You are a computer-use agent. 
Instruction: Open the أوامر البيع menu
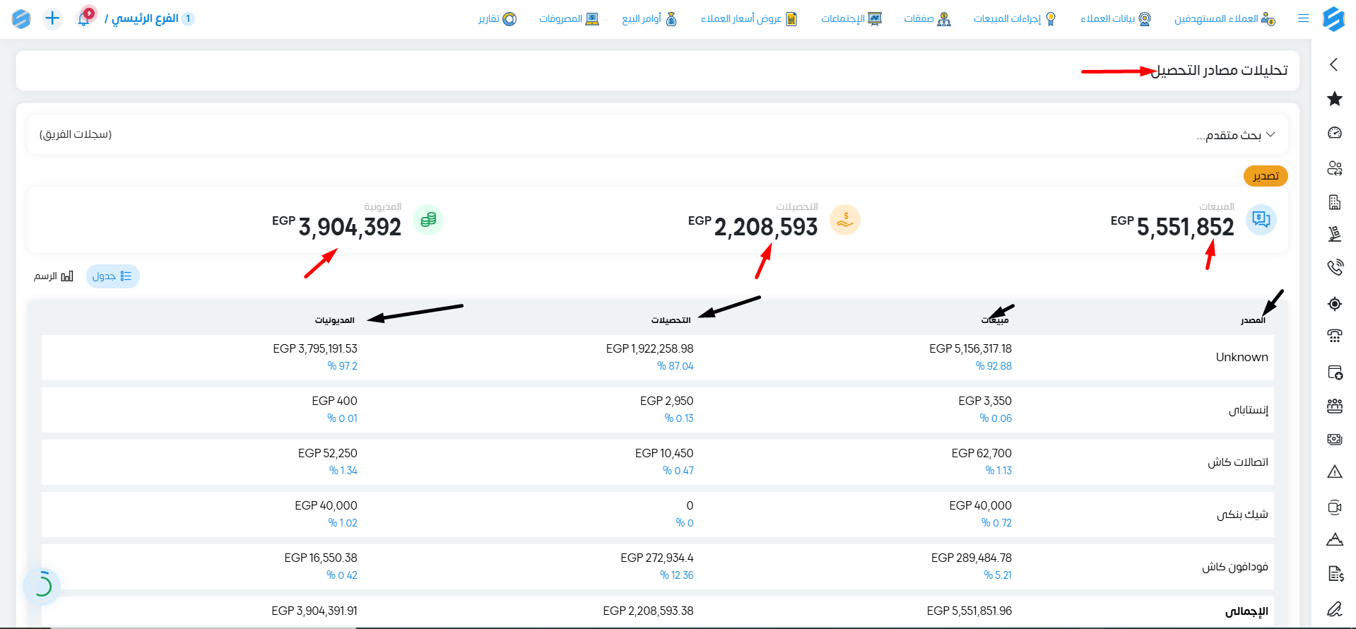click(x=649, y=19)
